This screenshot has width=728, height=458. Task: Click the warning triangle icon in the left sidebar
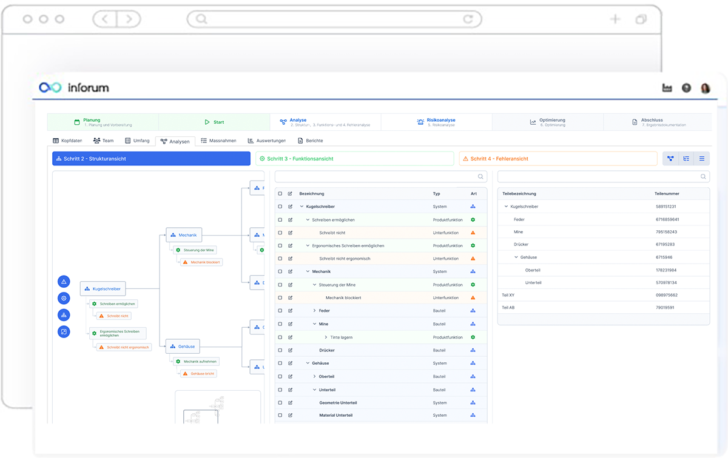coord(64,281)
